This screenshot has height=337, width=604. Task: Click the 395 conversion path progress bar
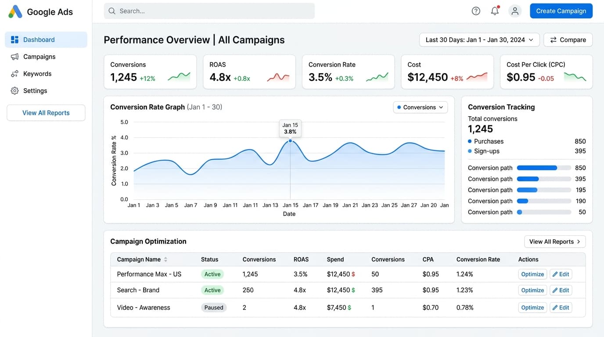tap(544, 179)
